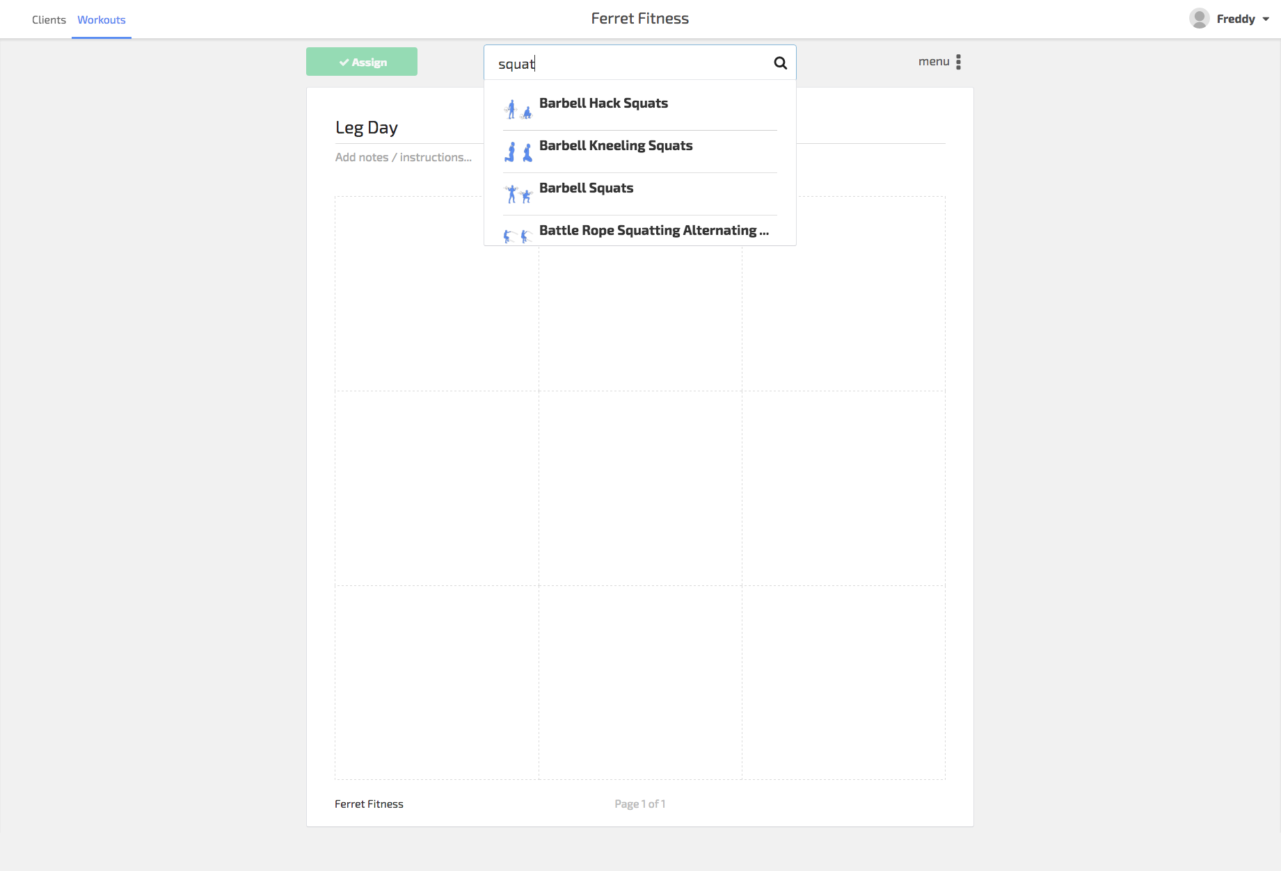Screen dimensions: 1281x871
Task: Select Battle Rope Squatting Alternating result
Action: 640,231
